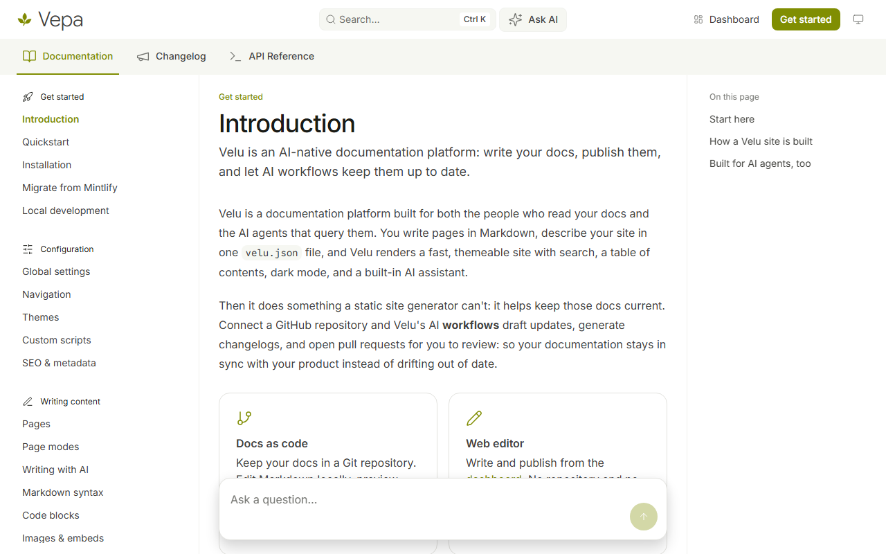Toggle theme with the monitor icon
Image resolution: width=886 pixels, height=554 pixels.
[858, 19]
